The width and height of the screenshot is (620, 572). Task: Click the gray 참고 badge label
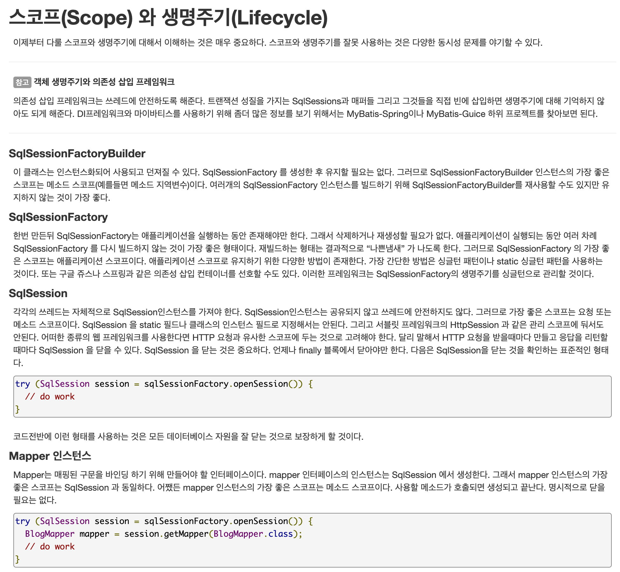pyautogui.click(x=22, y=82)
